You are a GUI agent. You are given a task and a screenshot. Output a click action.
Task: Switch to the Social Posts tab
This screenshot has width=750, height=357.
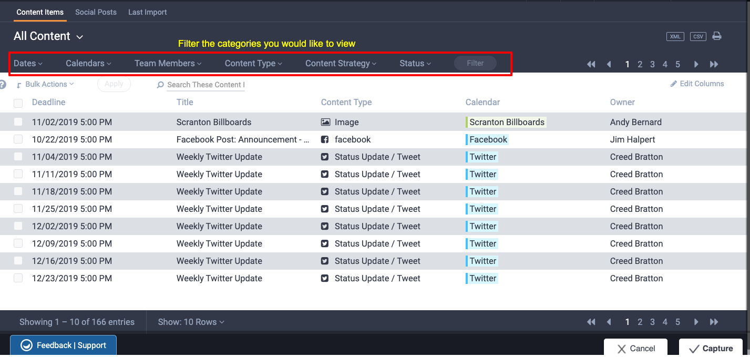tap(96, 12)
